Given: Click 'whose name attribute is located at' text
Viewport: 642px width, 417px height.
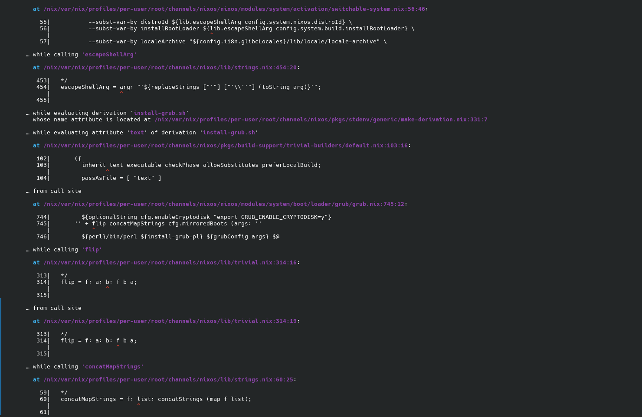Looking at the screenshot, I should click(x=92, y=119).
